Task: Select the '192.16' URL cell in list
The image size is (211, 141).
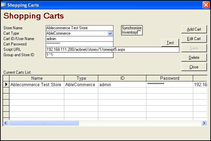Action: point(200,84)
